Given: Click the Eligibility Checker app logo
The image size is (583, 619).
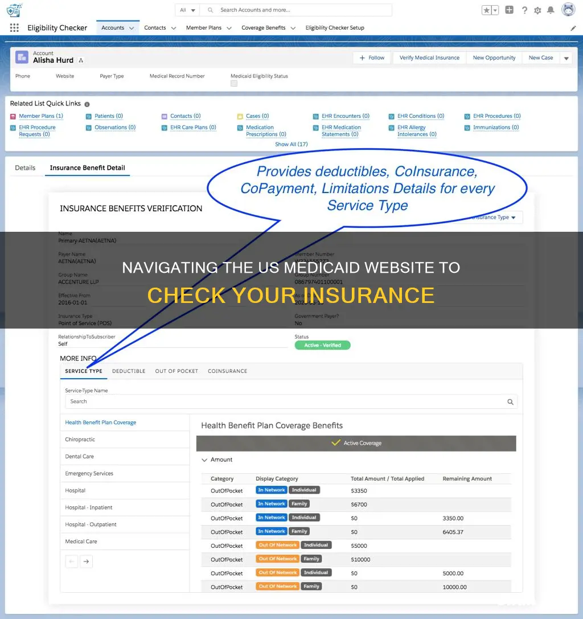Looking at the screenshot, I should click(14, 10).
